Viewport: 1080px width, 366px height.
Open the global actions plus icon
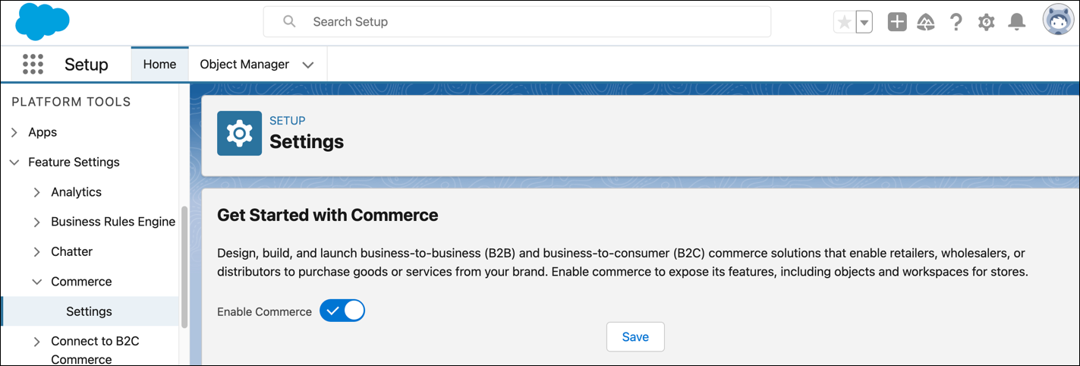(x=897, y=22)
